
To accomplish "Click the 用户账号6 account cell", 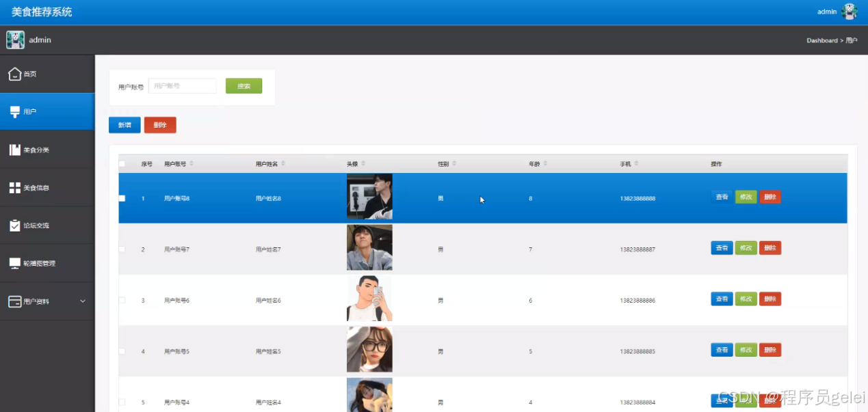I will point(176,301).
